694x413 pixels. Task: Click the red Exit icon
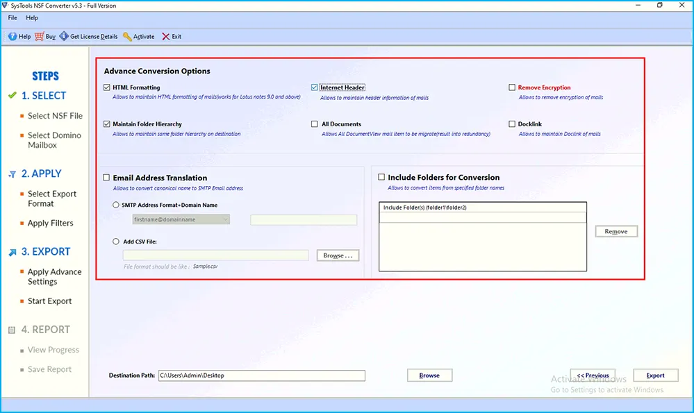[x=165, y=36]
